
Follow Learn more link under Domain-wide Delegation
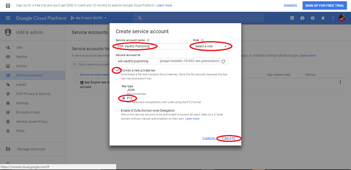[x=192, y=119]
